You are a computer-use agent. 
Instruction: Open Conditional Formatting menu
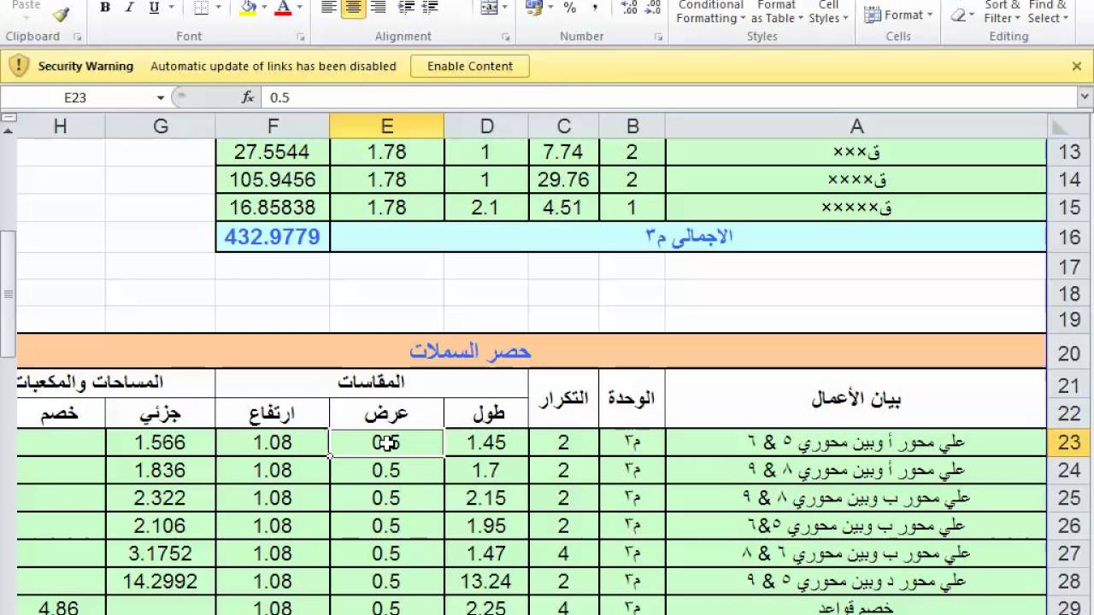tap(712, 12)
